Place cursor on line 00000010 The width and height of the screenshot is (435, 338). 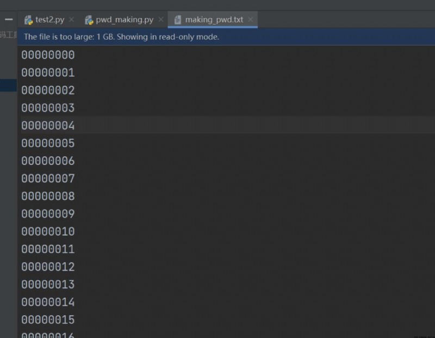(x=48, y=232)
